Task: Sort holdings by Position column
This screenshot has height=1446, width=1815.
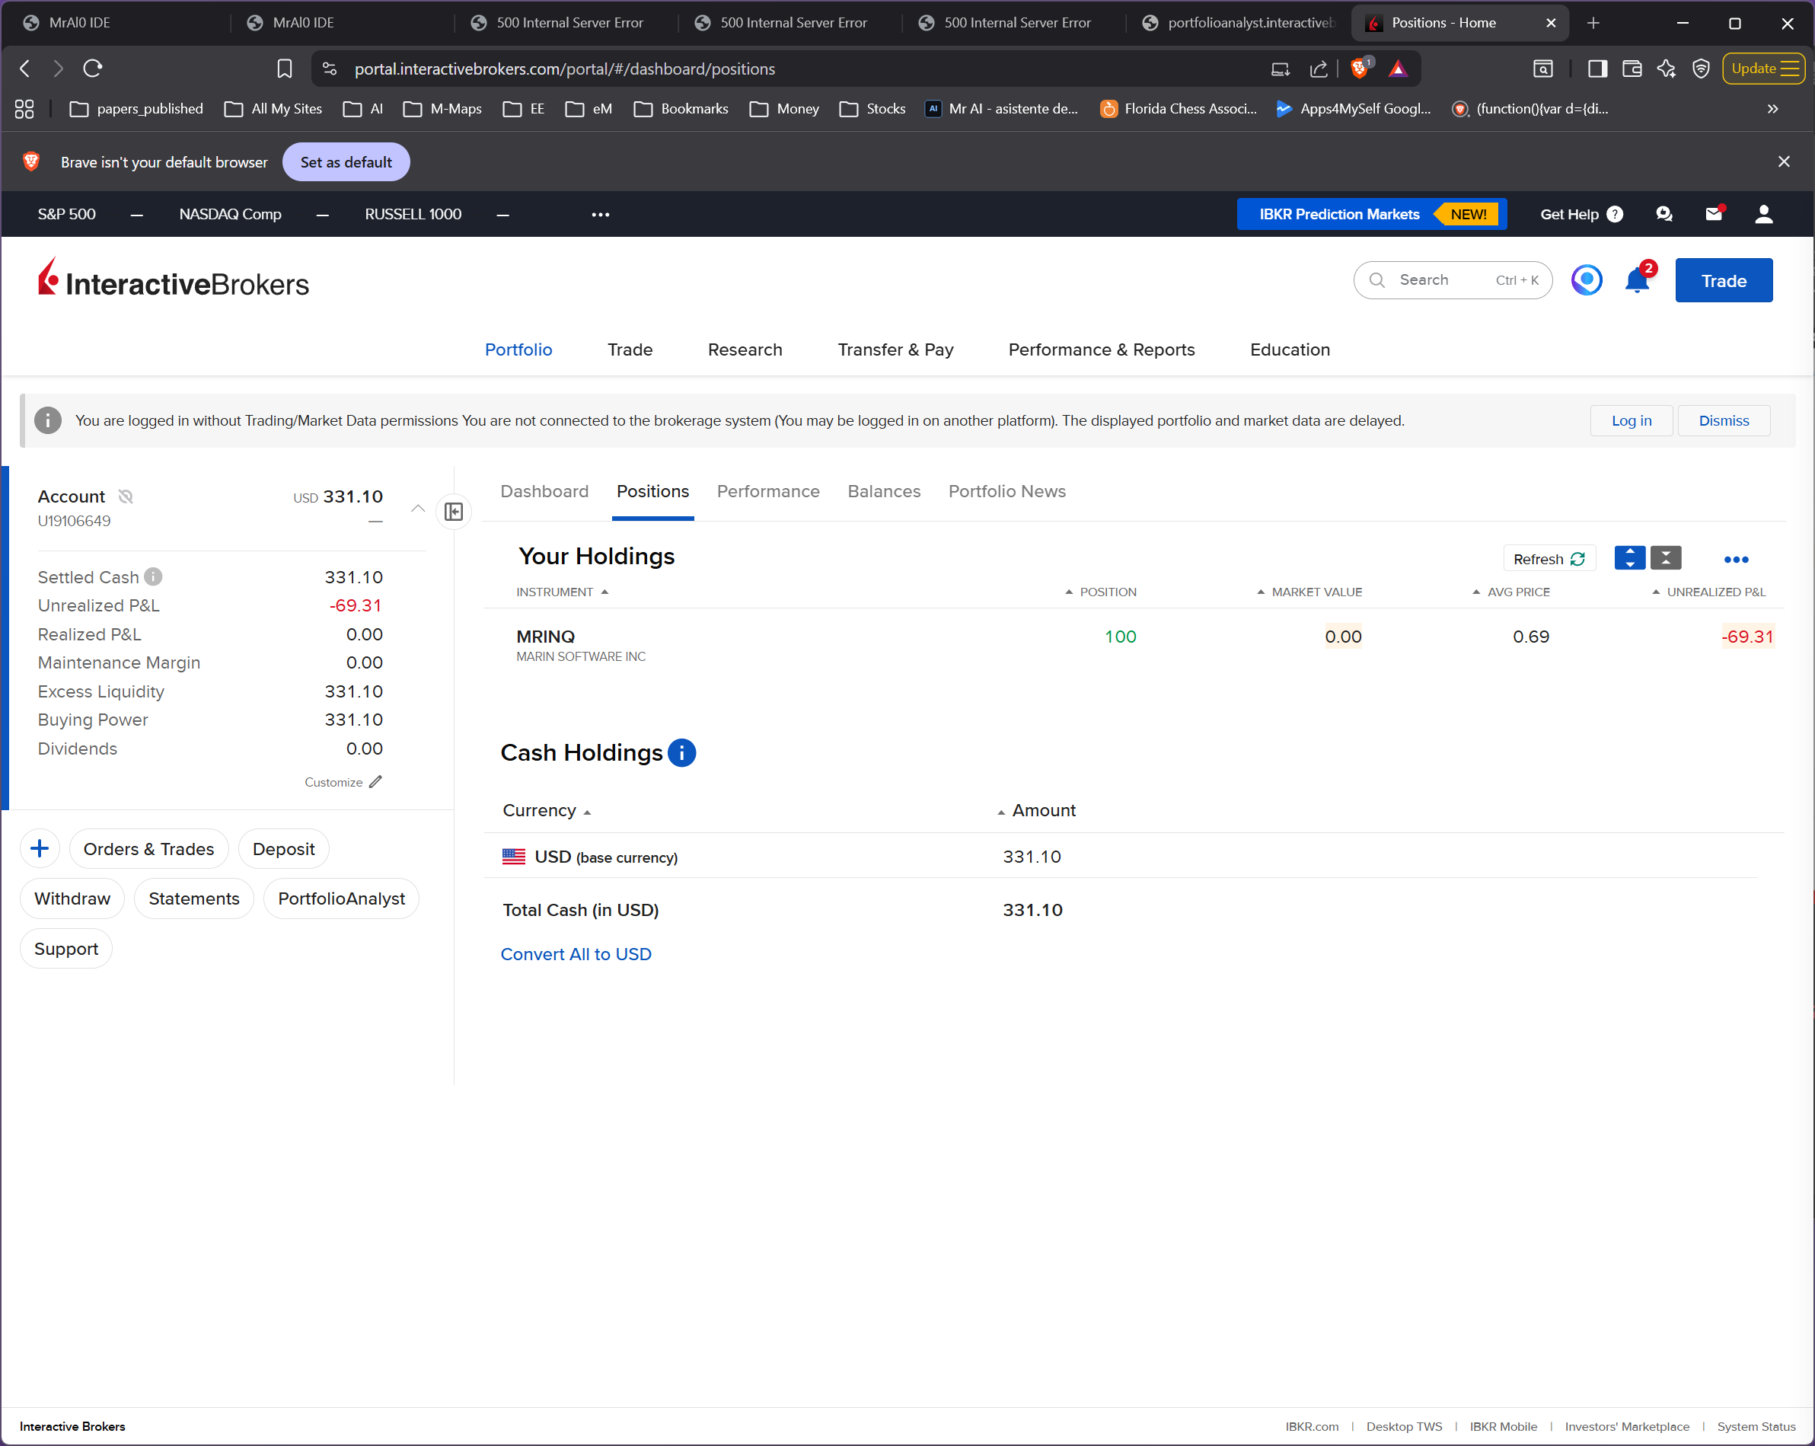Action: [1100, 592]
